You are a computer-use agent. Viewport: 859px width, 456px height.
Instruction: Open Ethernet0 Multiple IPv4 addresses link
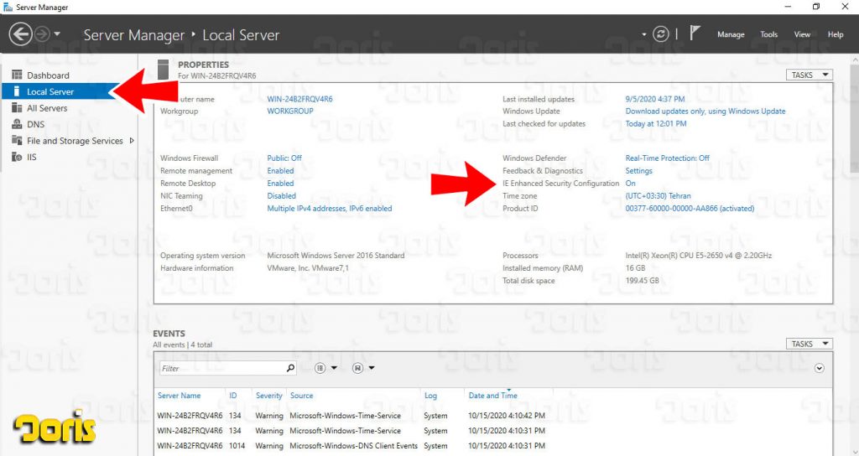tap(329, 209)
